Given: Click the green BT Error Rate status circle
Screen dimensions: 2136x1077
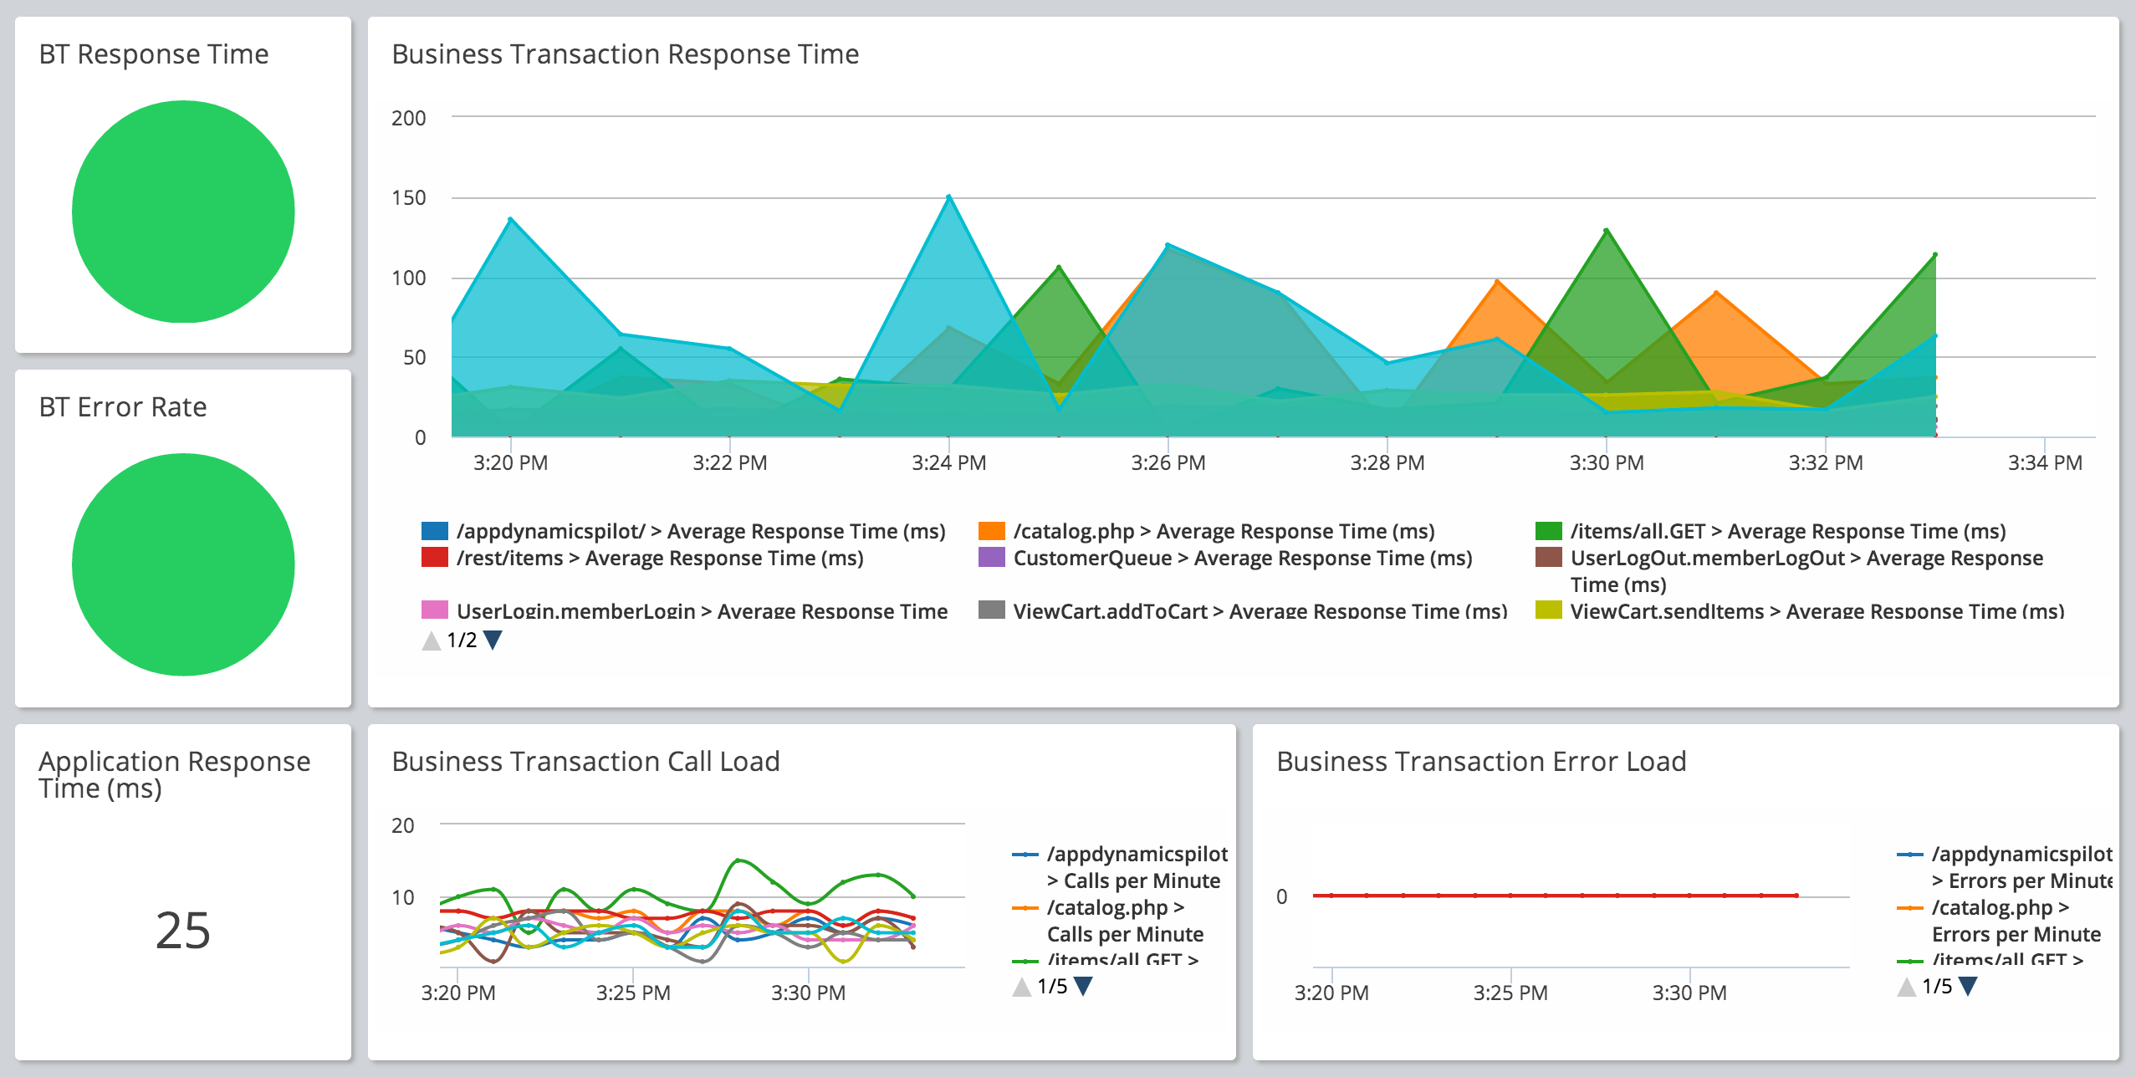Looking at the screenshot, I should point(182,565).
